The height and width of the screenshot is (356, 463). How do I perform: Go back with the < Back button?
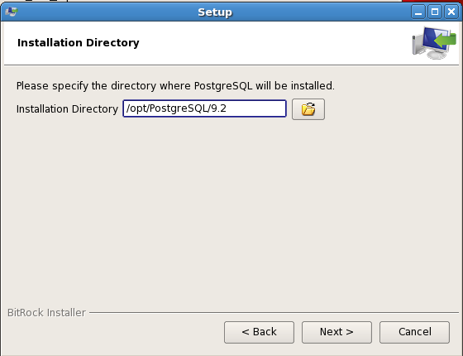tap(259, 332)
